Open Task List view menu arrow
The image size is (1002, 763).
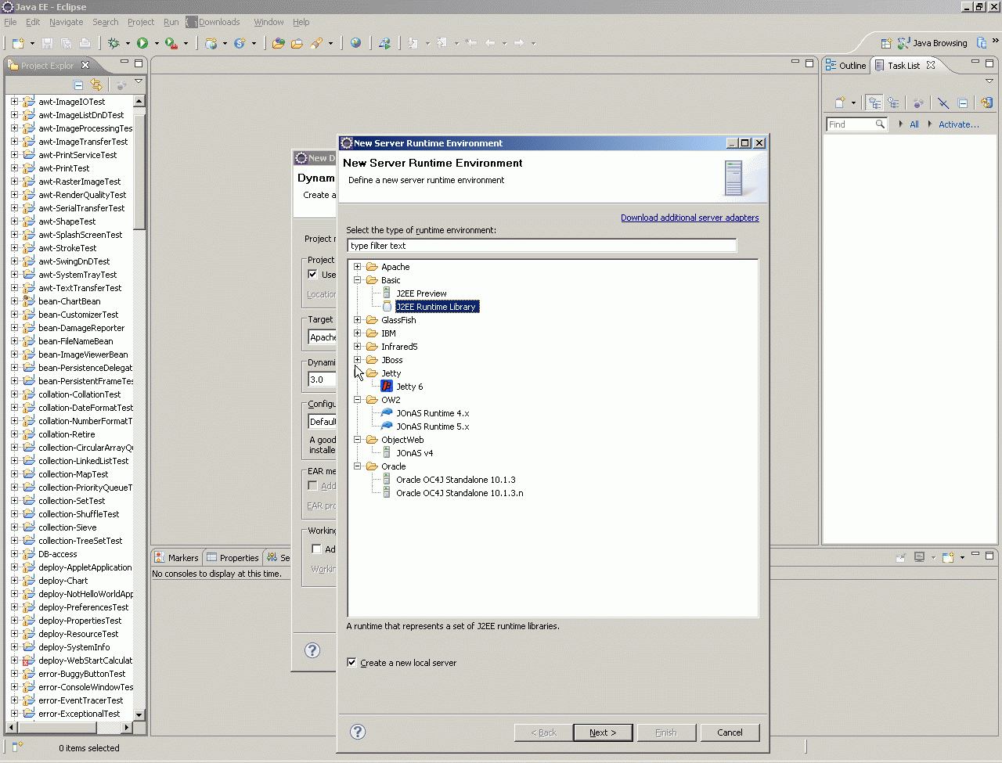[989, 81]
